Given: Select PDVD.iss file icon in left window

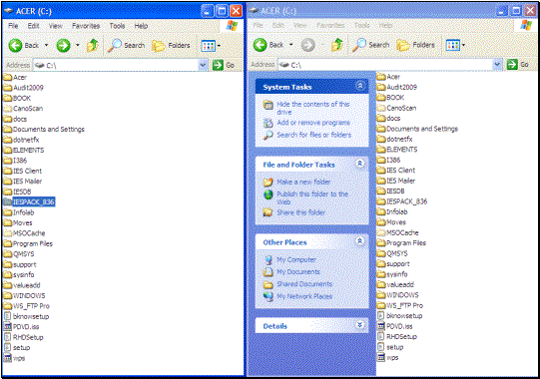Looking at the screenshot, I should 7,326.
